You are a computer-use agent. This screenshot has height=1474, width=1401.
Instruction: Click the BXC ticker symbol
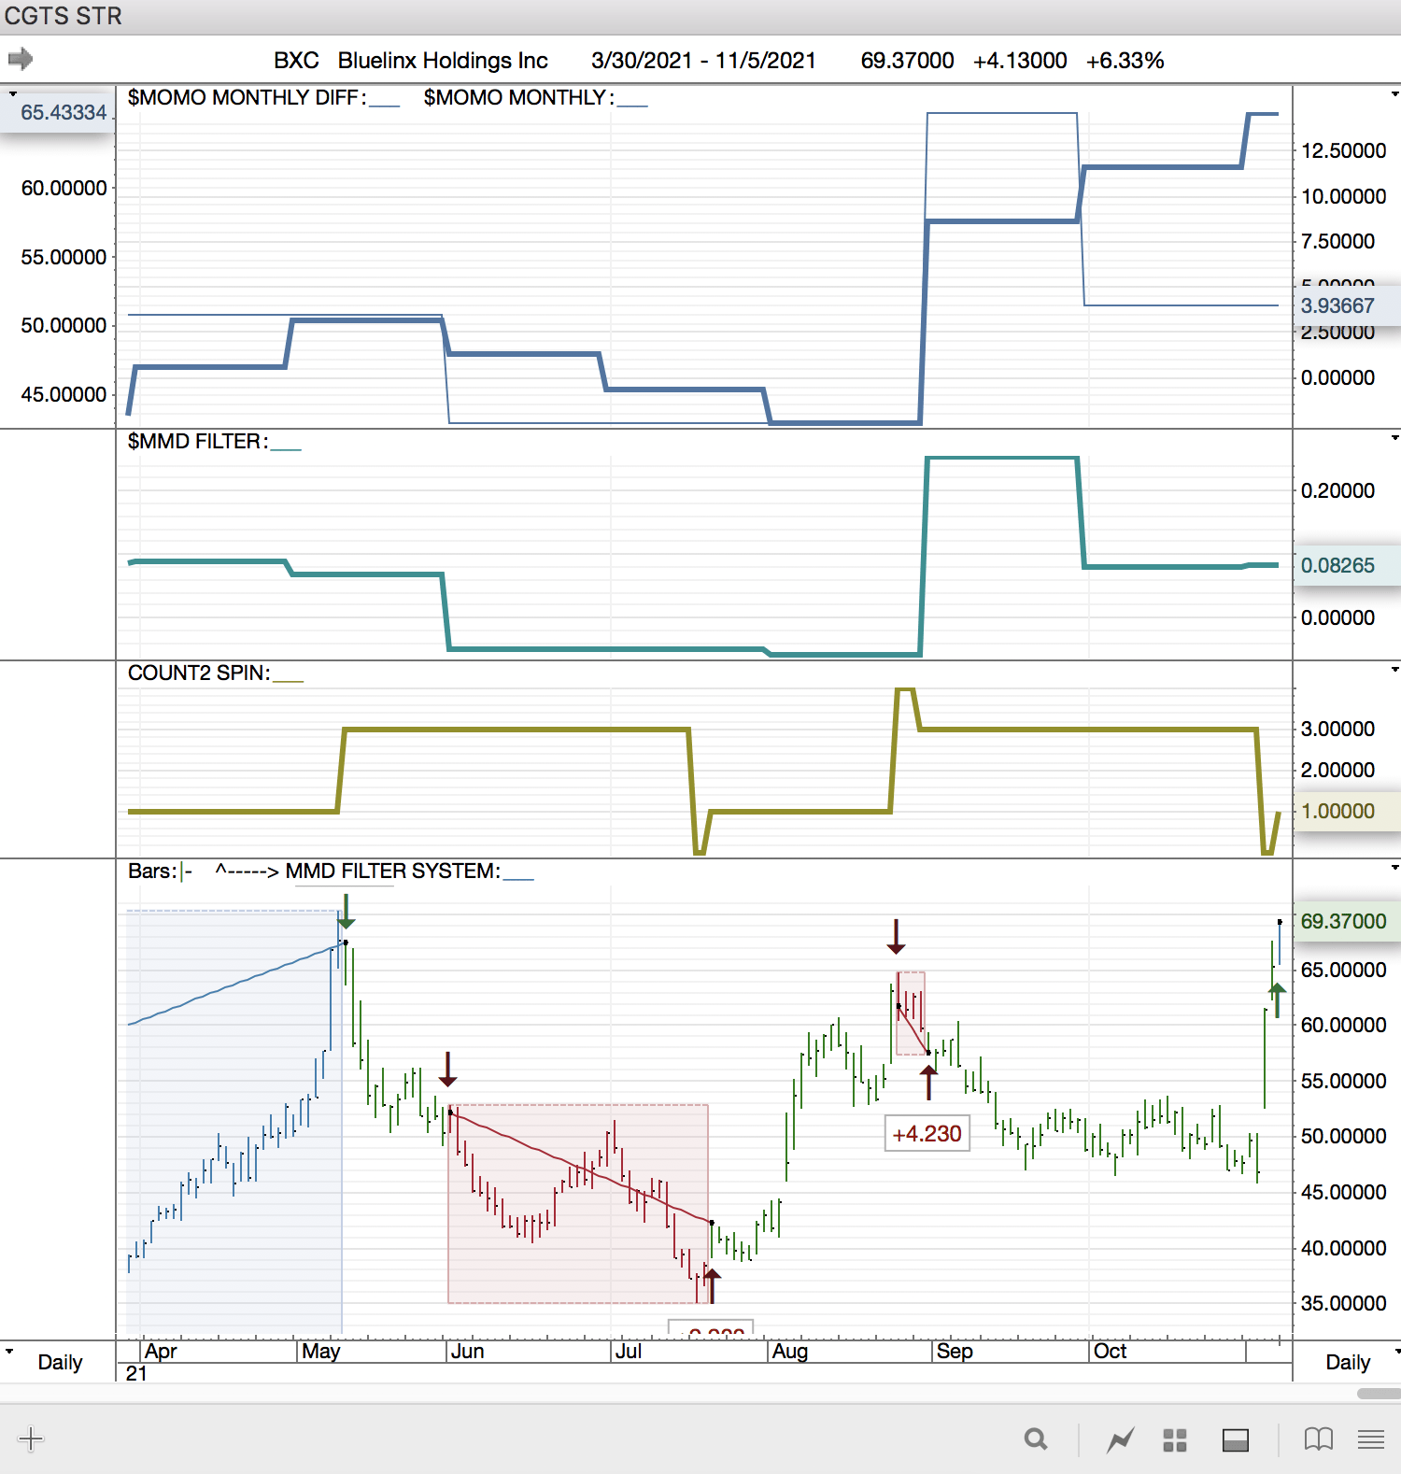(296, 61)
